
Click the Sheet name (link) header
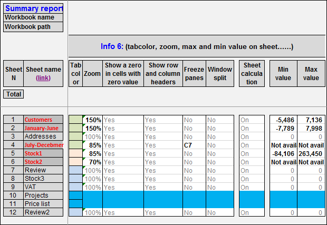coord(43,74)
